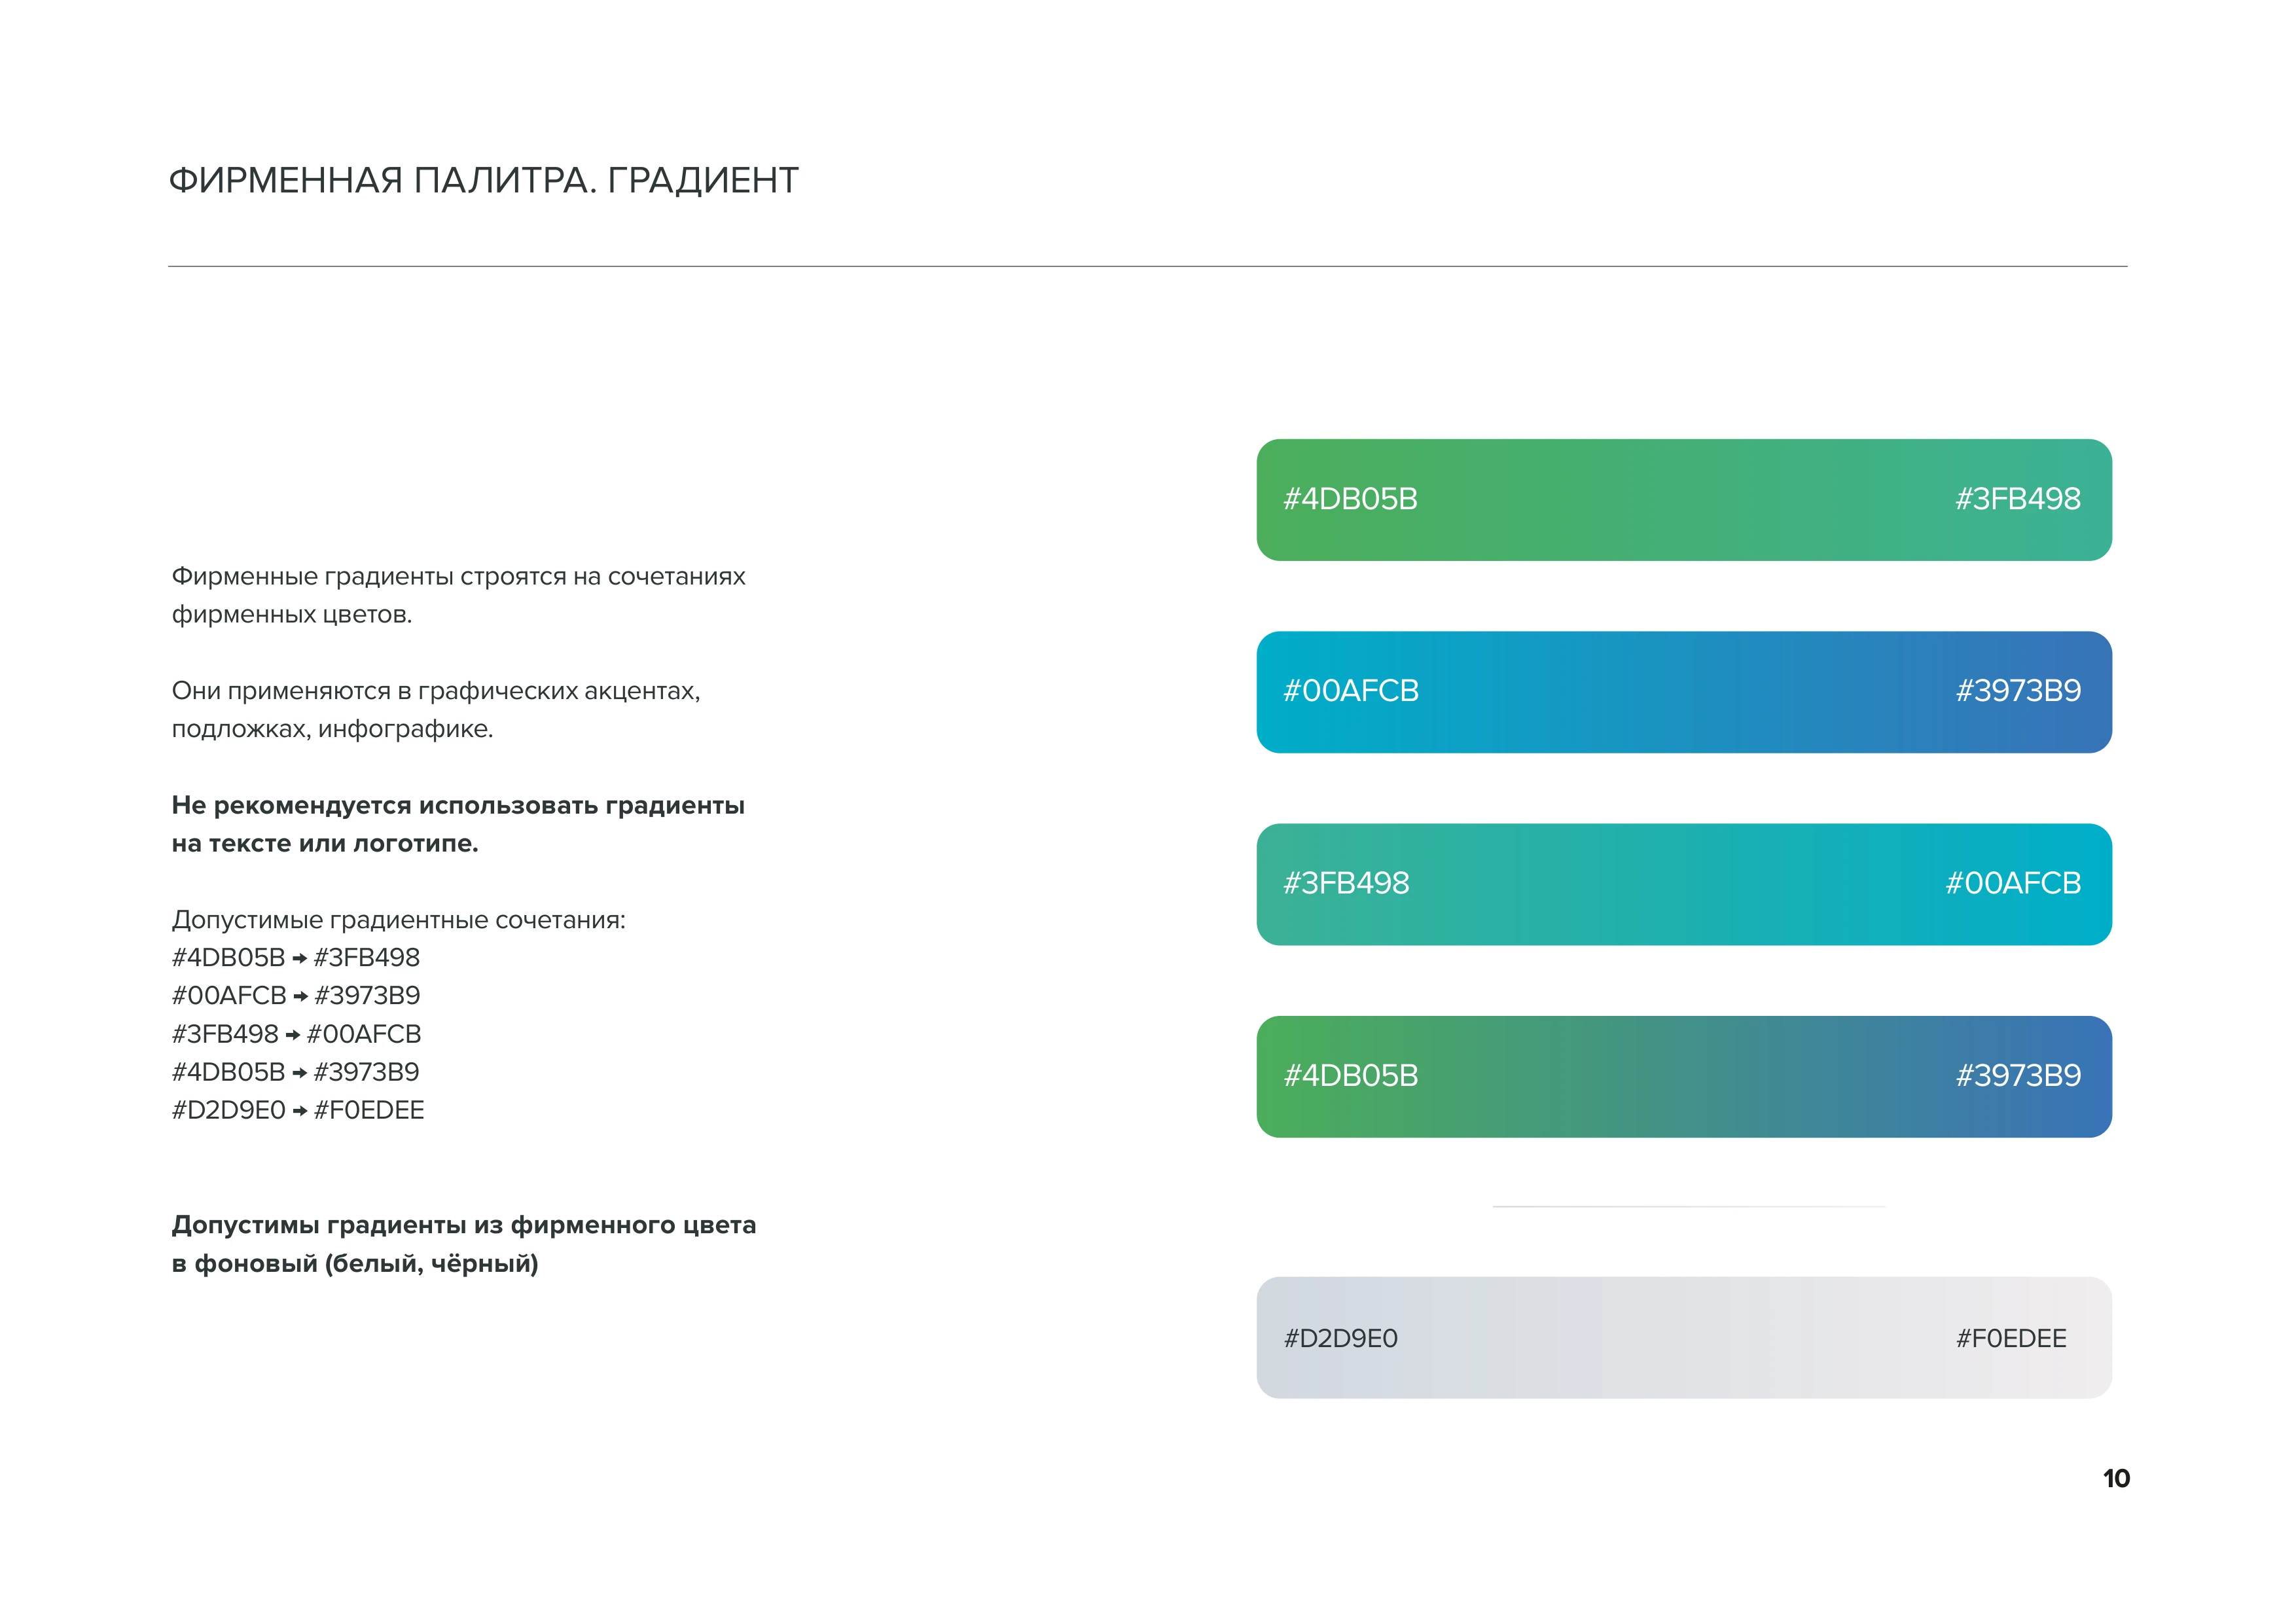Click the list line #00AFCB → #3973B9

pos(296,996)
